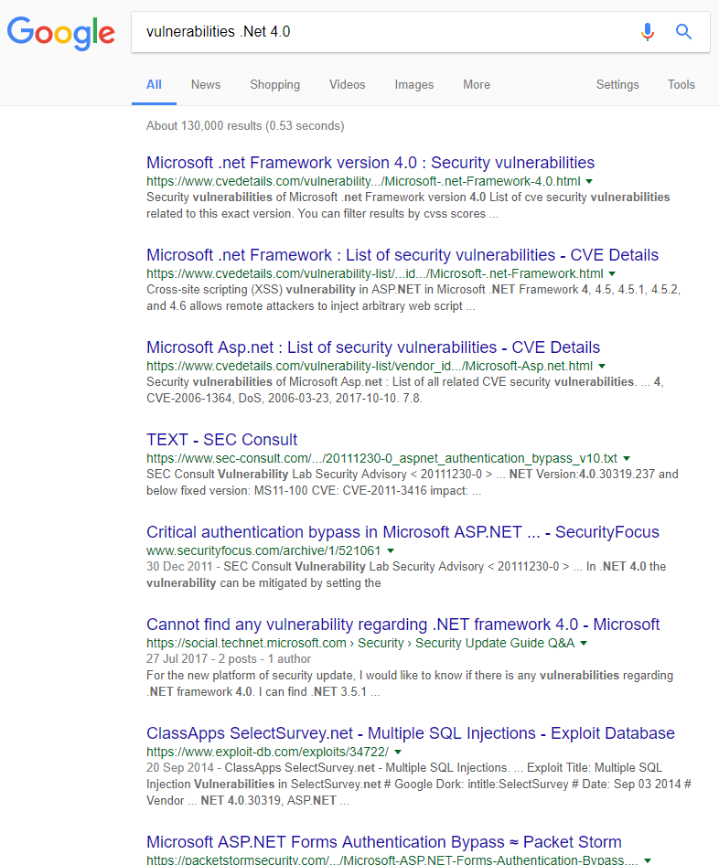Select the Shopping search category

274,84
